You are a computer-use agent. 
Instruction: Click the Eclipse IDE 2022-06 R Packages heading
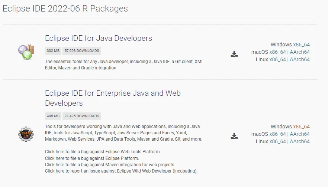(65, 9)
